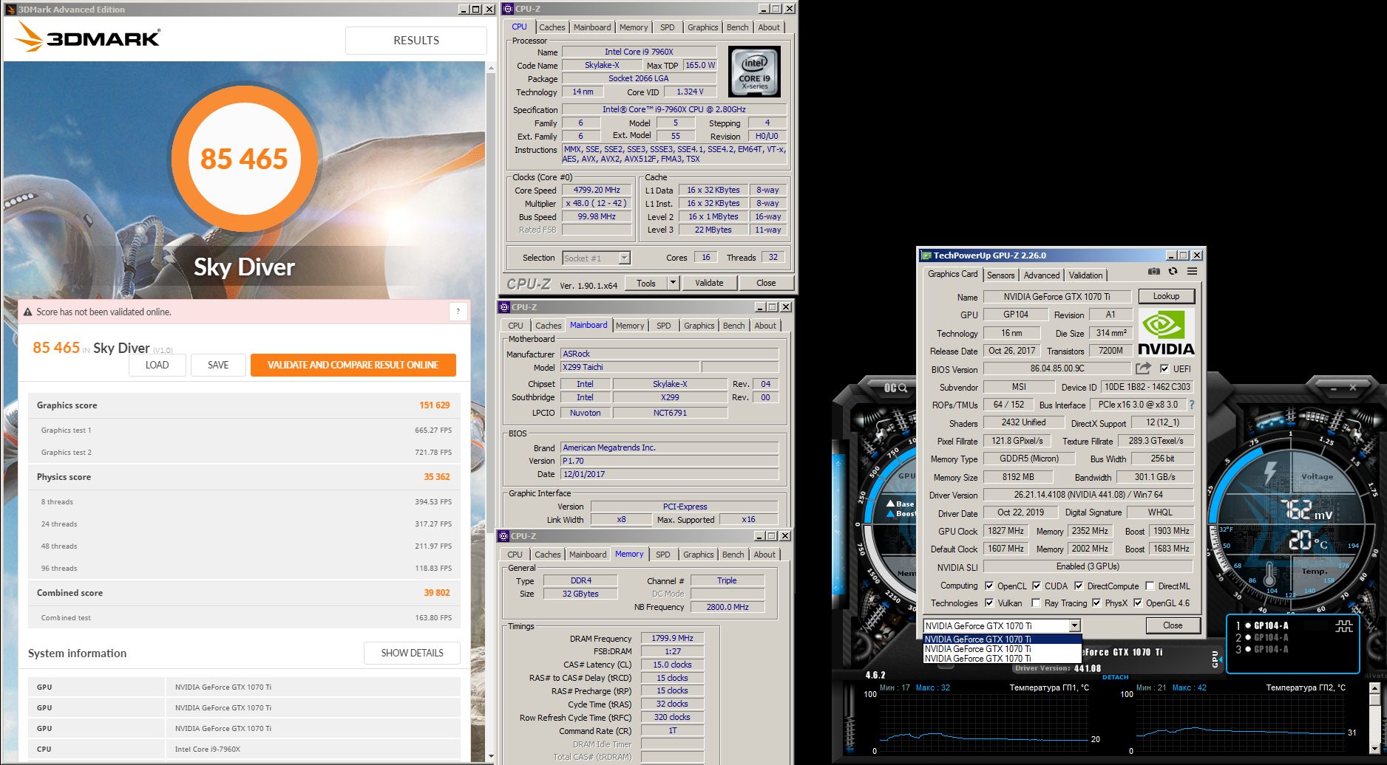Close MSI Afterburner with its X icon
The height and width of the screenshot is (765, 1387).
coord(1353,388)
